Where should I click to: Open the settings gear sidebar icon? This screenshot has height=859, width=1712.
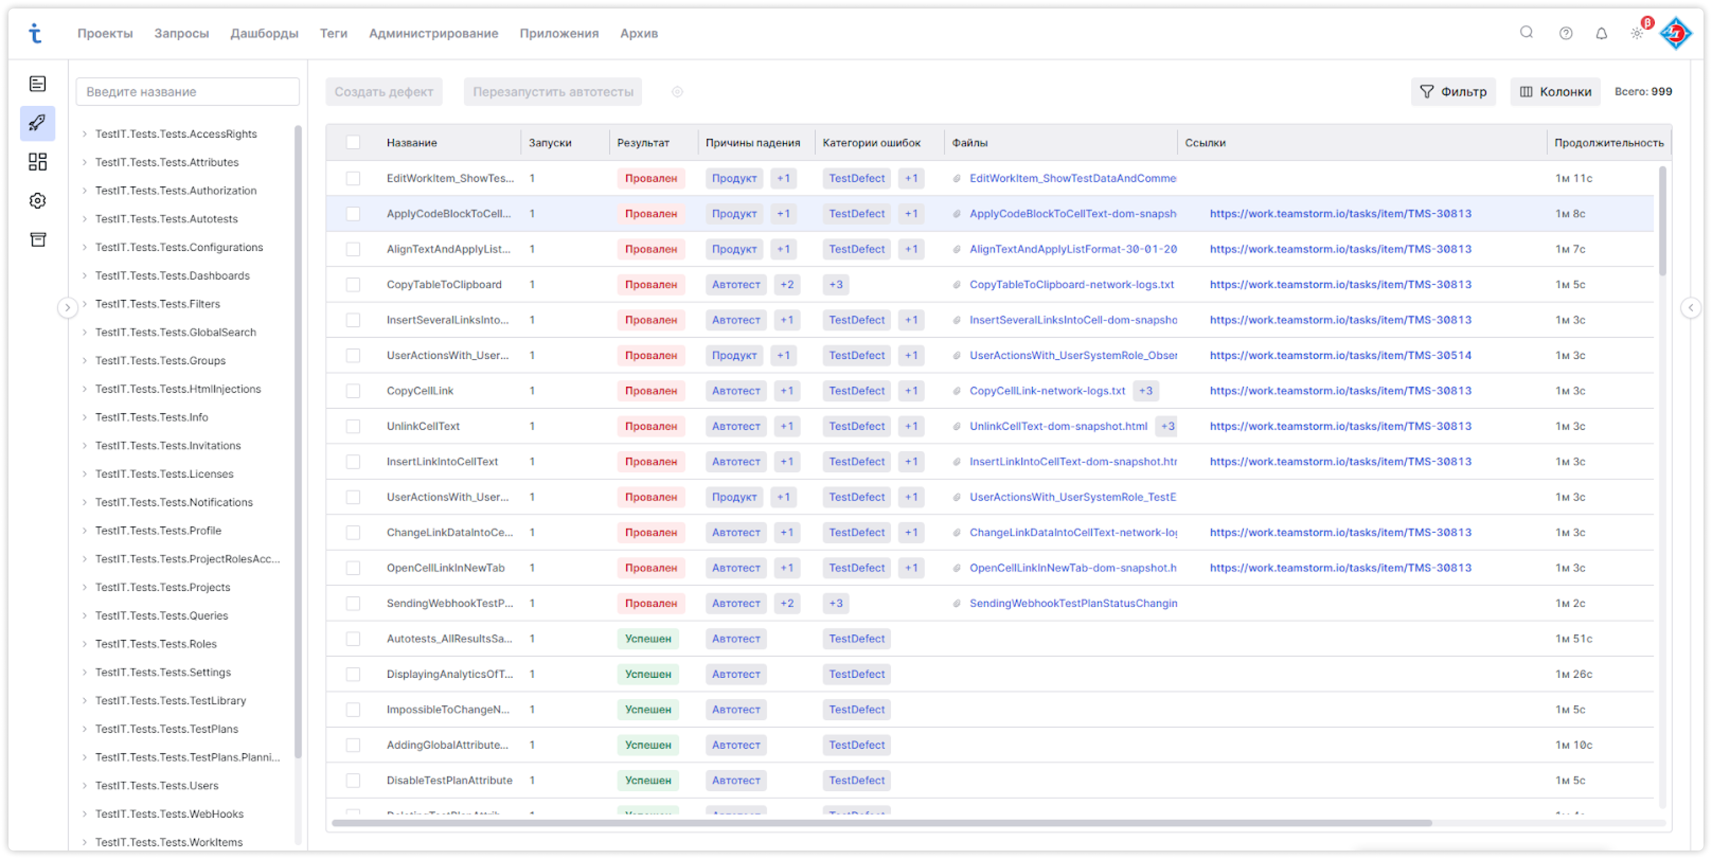38,201
